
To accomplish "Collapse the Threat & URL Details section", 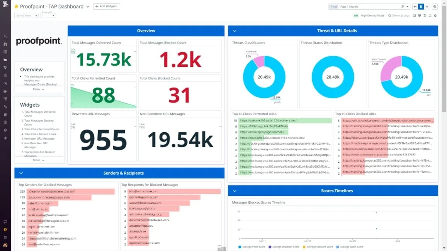I will click(234, 30).
